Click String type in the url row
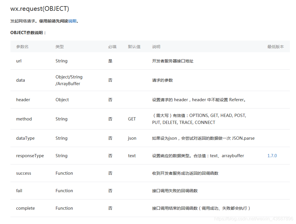The image size is (296, 224). pos(61,61)
